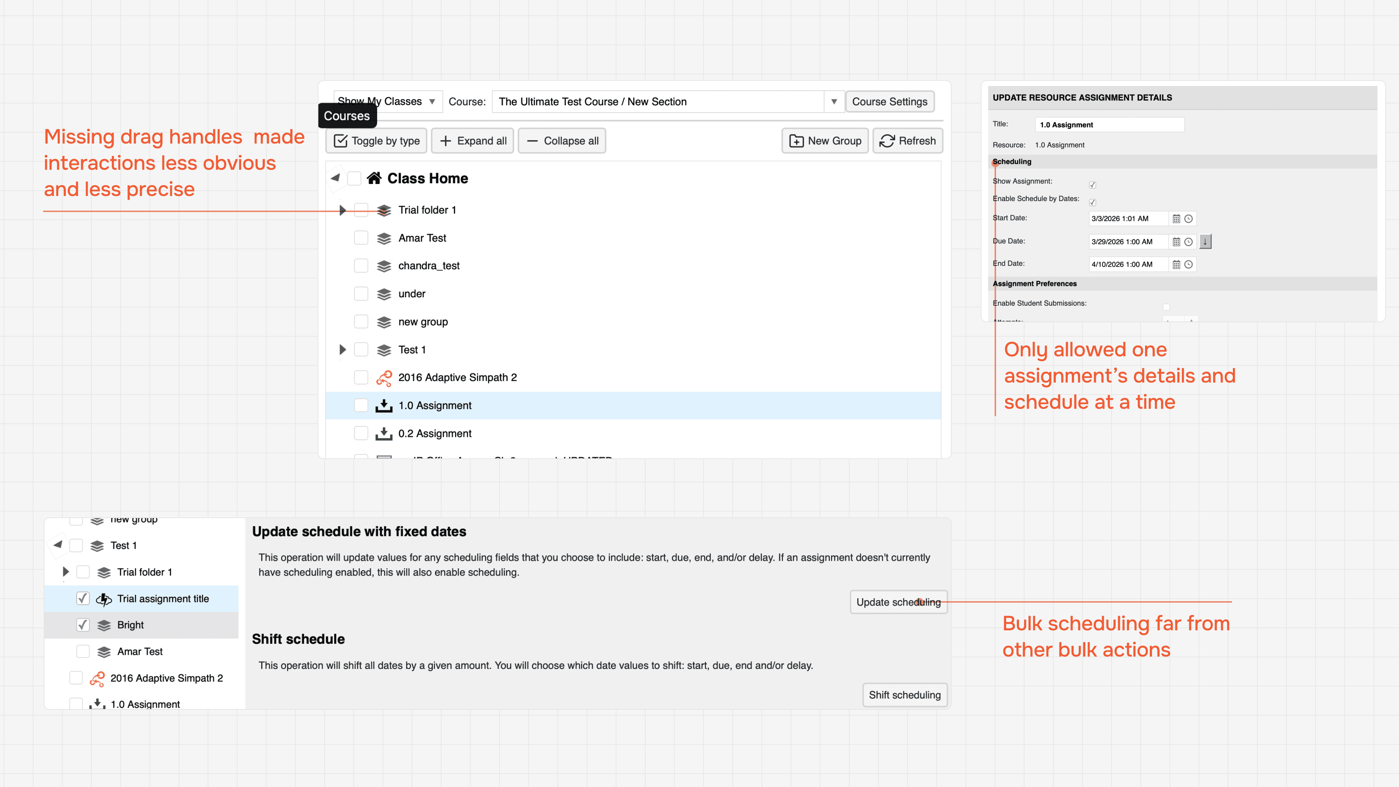Uncheck the Trial assignment title checkbox
Image resolution: width=1399 pixels, height=787 pixels.
pos(83,599)
